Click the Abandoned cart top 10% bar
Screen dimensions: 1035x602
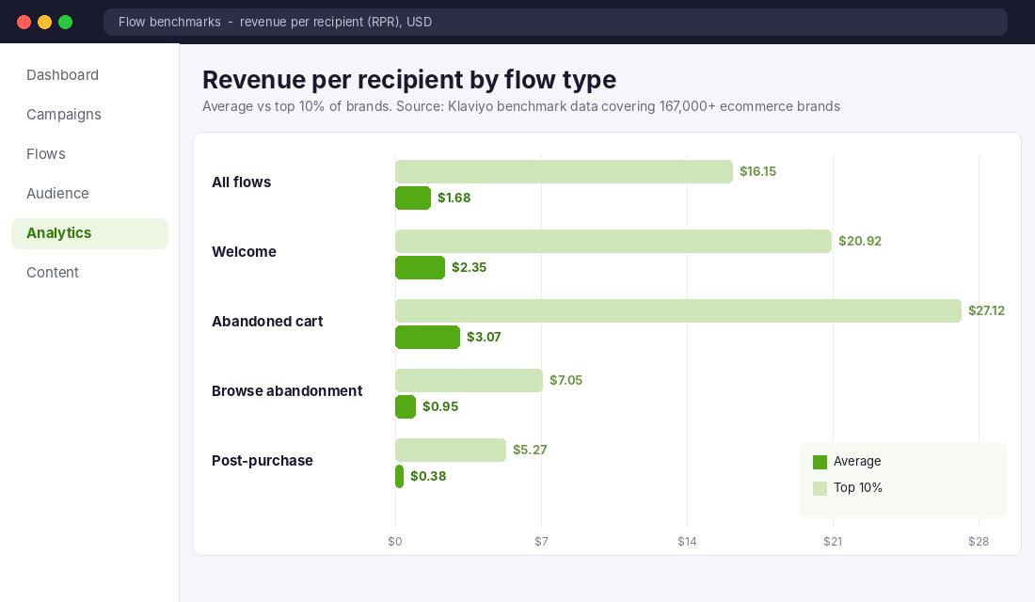[x=677, y=311]
